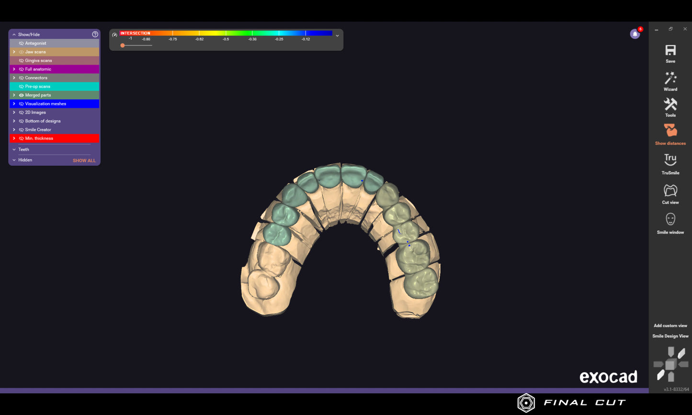Click the notification bell icon
This screenshot has height=415, width=692.
635,34
